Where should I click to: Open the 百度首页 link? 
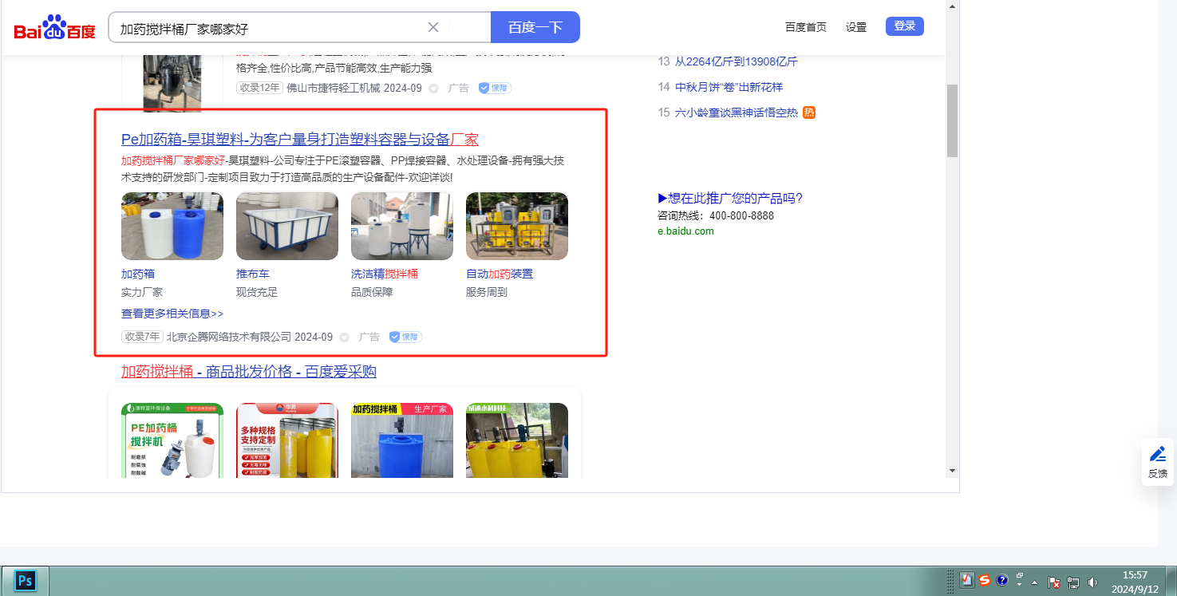806,27
